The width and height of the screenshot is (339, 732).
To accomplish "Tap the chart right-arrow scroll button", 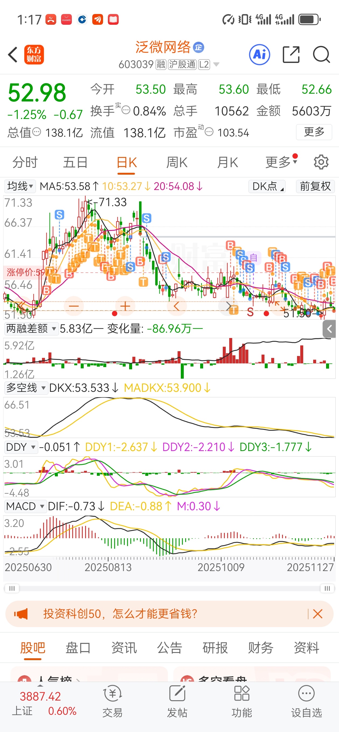I will [x=228, y=306].
